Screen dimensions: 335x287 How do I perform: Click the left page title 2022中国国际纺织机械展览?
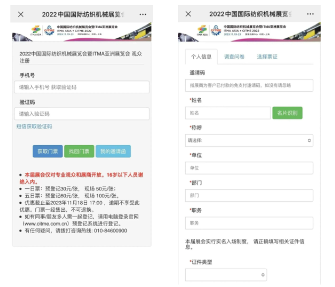pos(83,14)
